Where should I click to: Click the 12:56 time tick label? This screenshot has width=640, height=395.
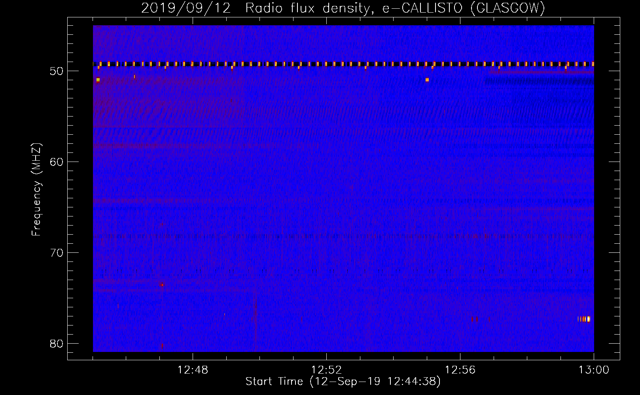[x=460, y=370]
